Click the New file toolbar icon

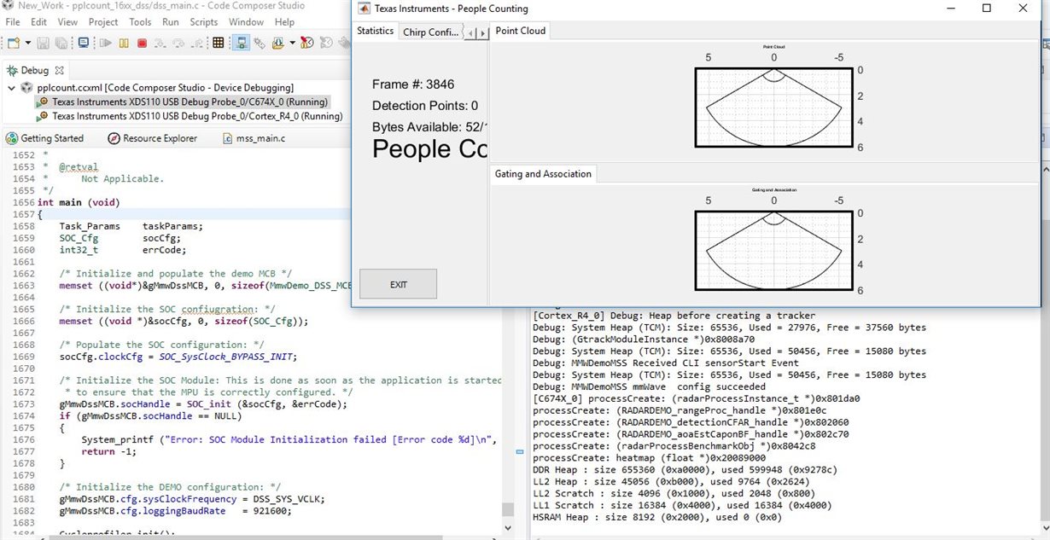click(13, 43)
